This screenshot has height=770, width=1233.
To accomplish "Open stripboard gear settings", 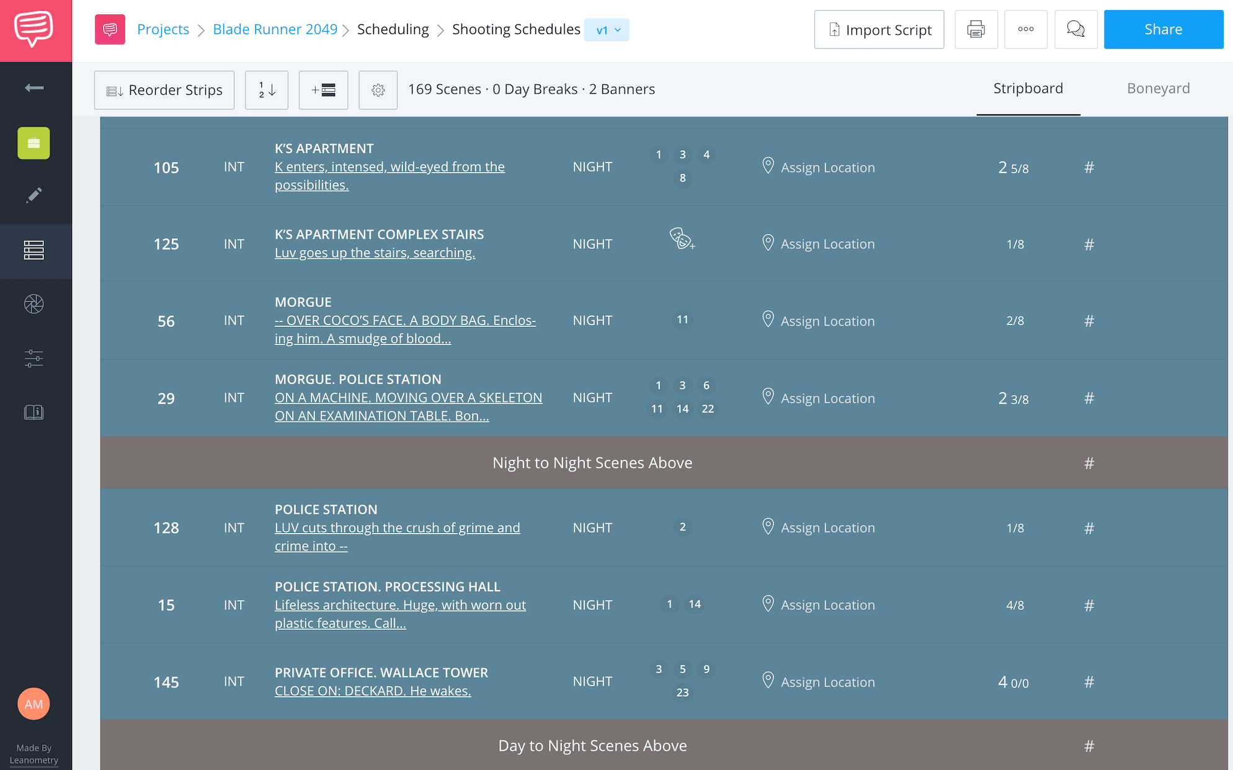I will tap(378, 90).
